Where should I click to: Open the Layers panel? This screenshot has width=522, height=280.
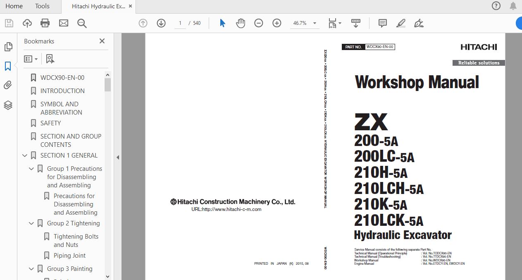click(x=8, y=105)
